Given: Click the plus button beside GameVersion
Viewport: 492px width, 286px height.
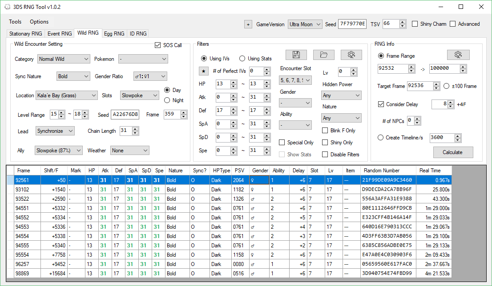Looking at the screenshot, I should click(x=248, y=24).
